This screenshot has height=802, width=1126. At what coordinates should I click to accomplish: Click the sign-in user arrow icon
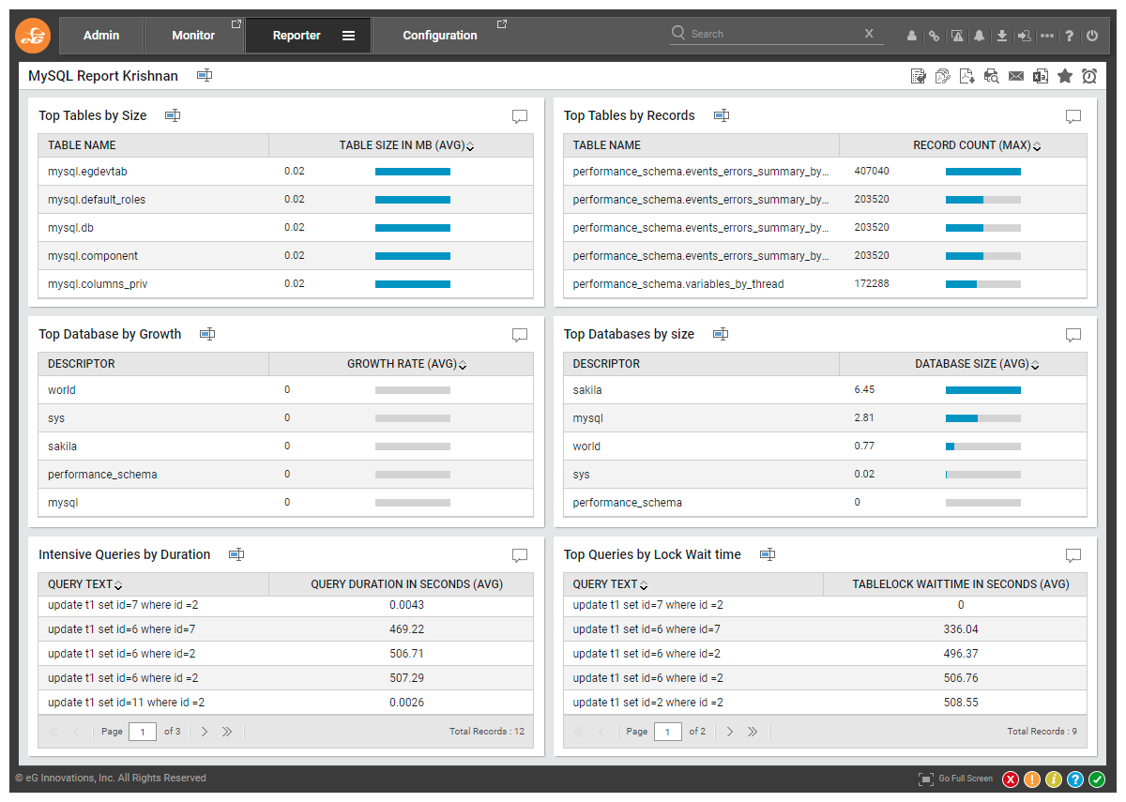1025,36
